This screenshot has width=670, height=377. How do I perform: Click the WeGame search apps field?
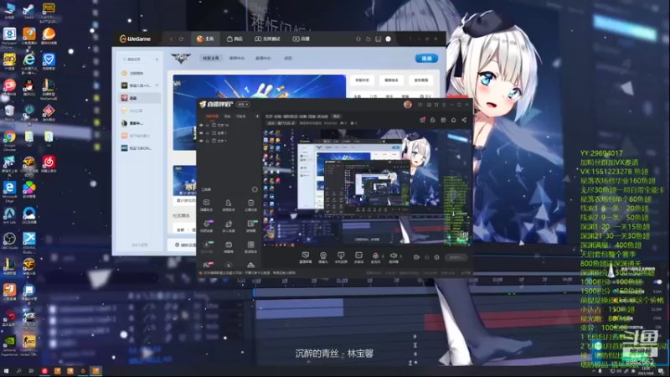pyautogui.click(x=137, y=59)
